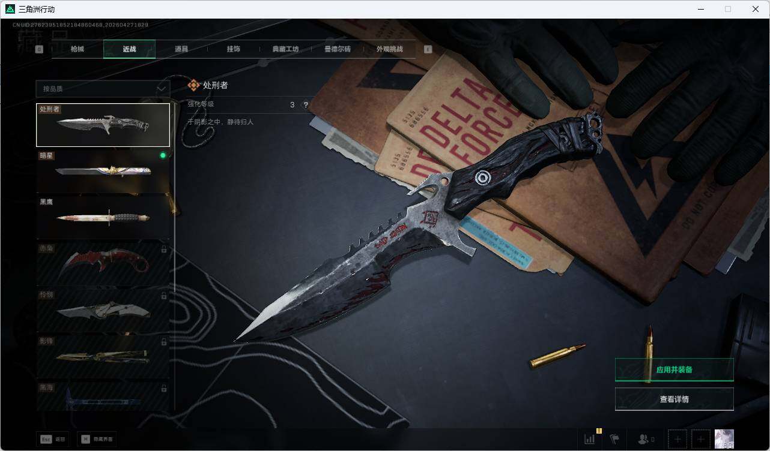Switch to the 外观挑战 tab

point(389,49)
